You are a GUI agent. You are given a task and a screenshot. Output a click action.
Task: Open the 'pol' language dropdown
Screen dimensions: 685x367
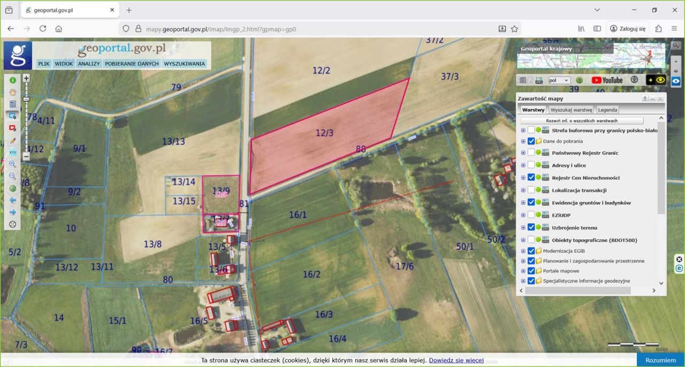[559, 80]
